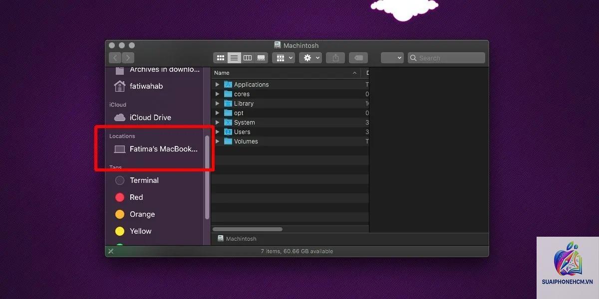Image resolution: width=599 pixels, height=299 pixels.
Task: Switch to list view
Action: point(234,58)
